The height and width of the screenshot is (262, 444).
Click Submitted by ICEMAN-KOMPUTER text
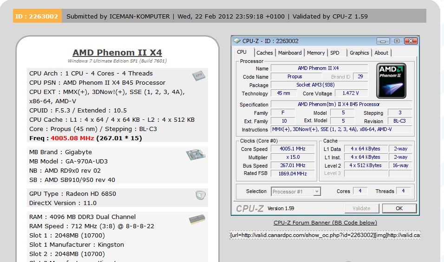coord(118,16)
